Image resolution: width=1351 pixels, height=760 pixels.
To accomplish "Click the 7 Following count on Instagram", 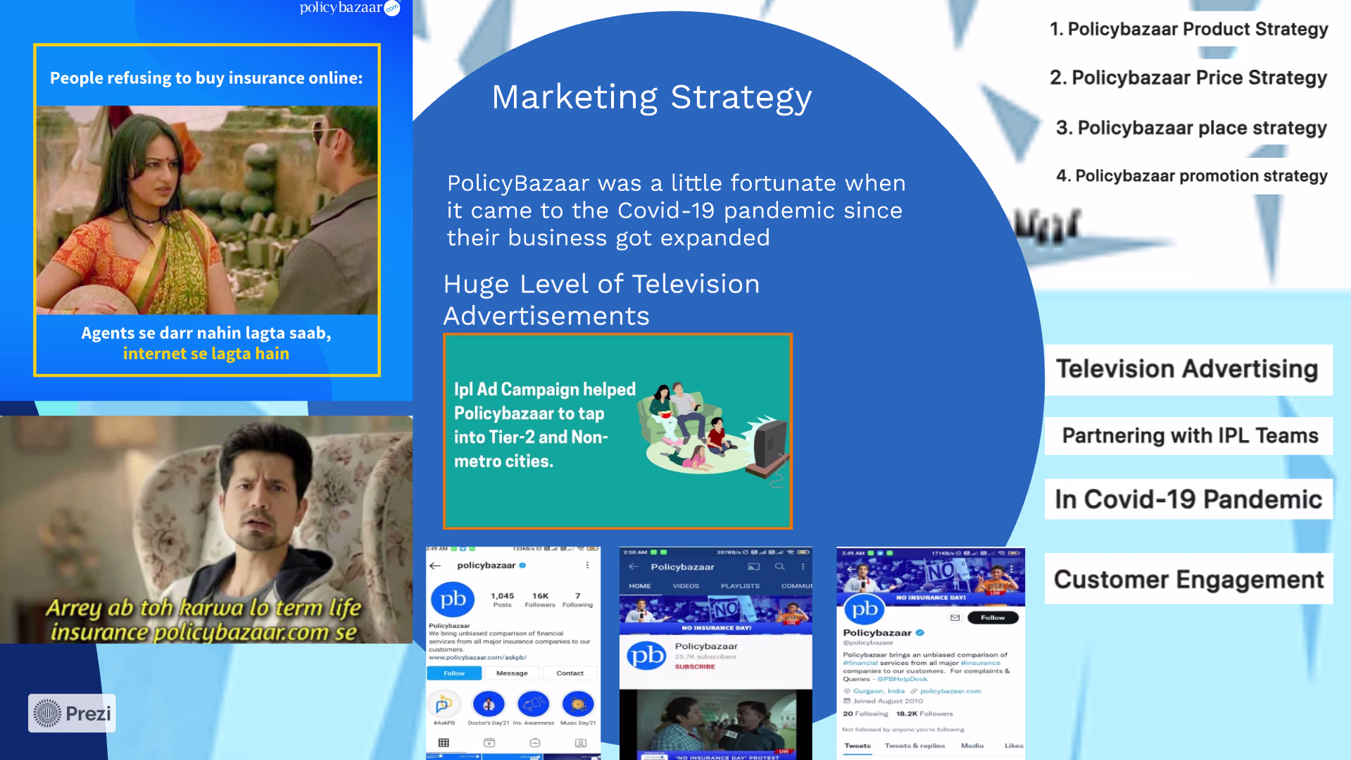I will [577, 599].
